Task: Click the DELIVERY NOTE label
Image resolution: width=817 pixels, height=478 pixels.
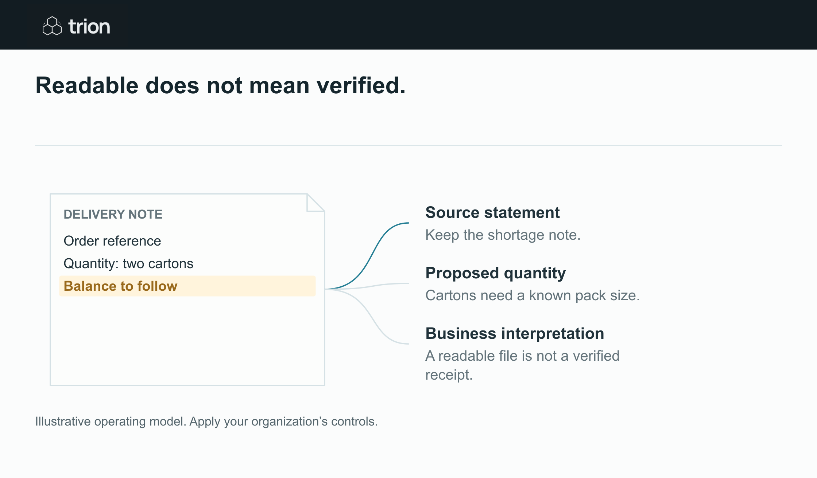Action: [x=113, y=214]
